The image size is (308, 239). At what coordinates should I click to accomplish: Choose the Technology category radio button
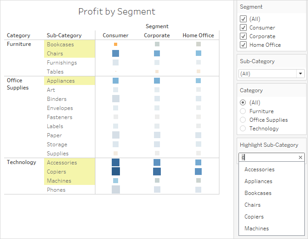pyautogui.click(x=243, y=129)
